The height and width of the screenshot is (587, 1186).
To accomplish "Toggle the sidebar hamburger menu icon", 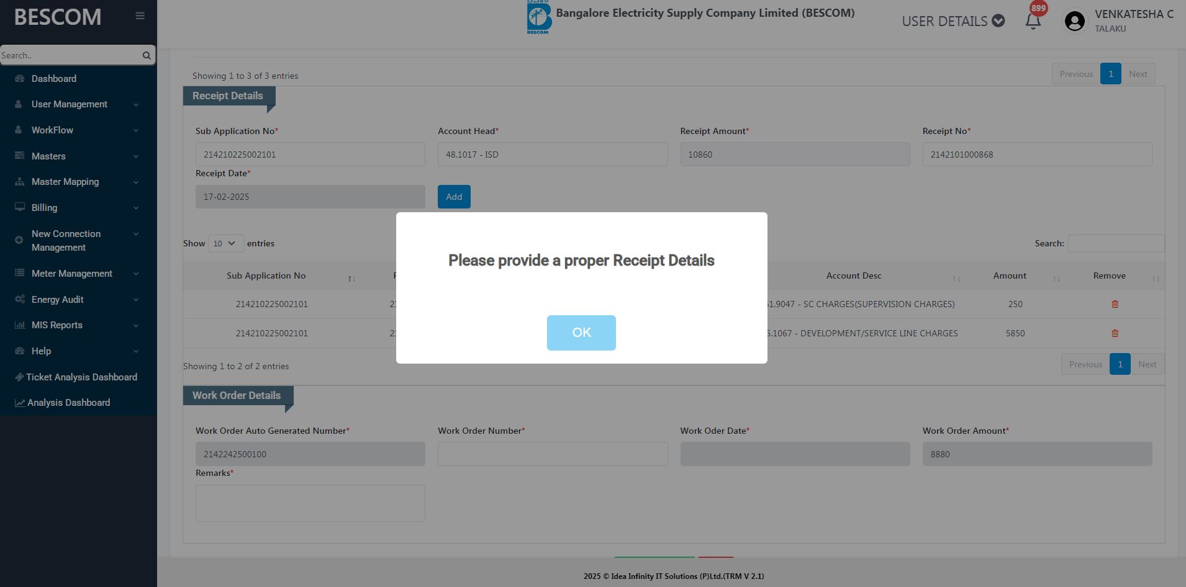I will click(140, 16).
